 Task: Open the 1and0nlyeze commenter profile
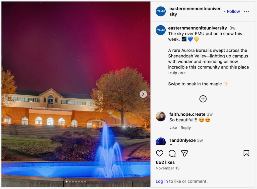pos(182,140)
